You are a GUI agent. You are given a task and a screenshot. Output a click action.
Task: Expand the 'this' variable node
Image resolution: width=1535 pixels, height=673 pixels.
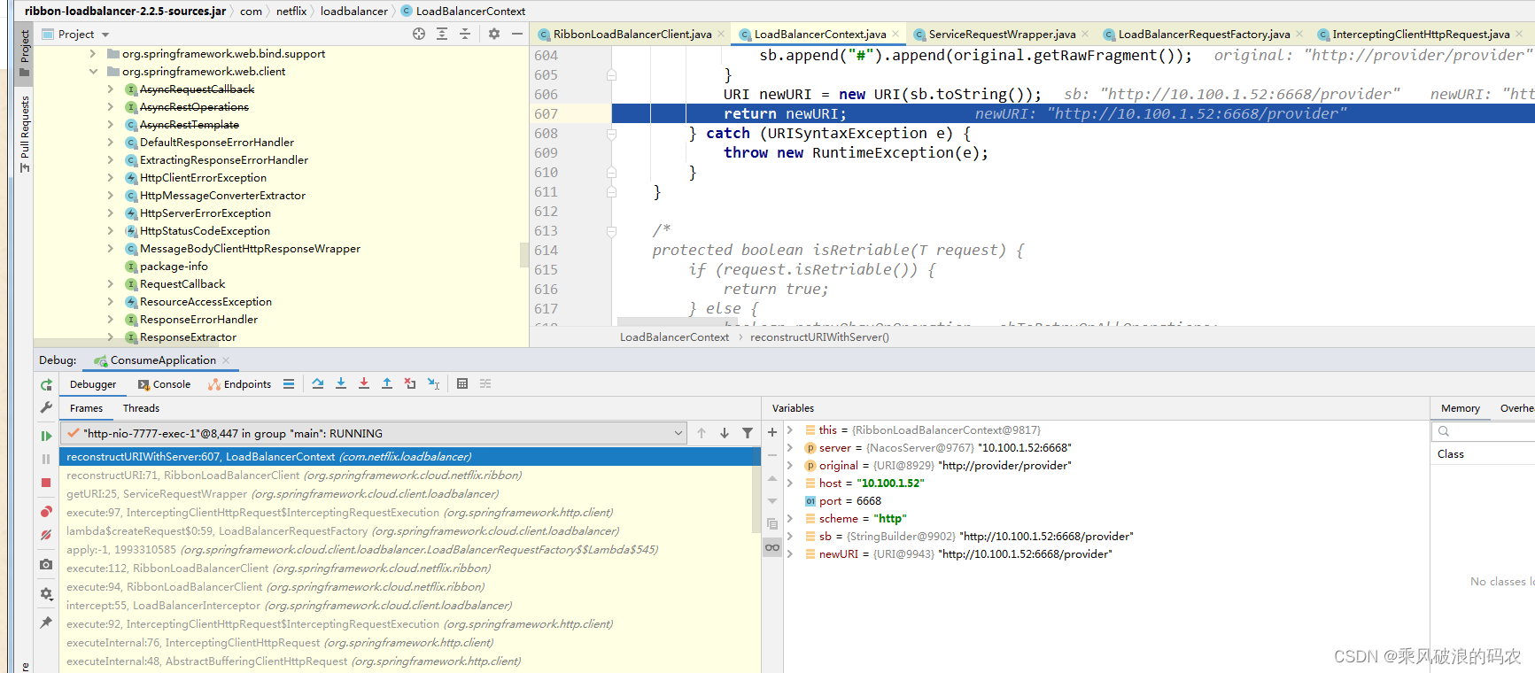790,430
